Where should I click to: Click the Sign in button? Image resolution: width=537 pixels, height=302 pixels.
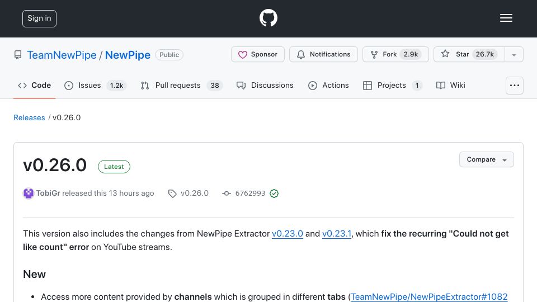pos(39,18)
